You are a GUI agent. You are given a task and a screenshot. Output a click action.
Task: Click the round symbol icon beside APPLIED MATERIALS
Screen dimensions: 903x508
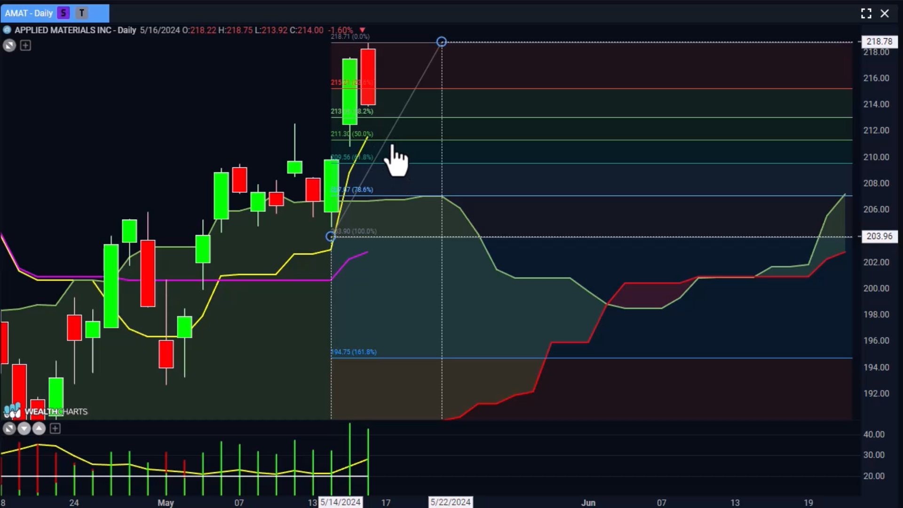pyautogui.click(x=7, y=30)
